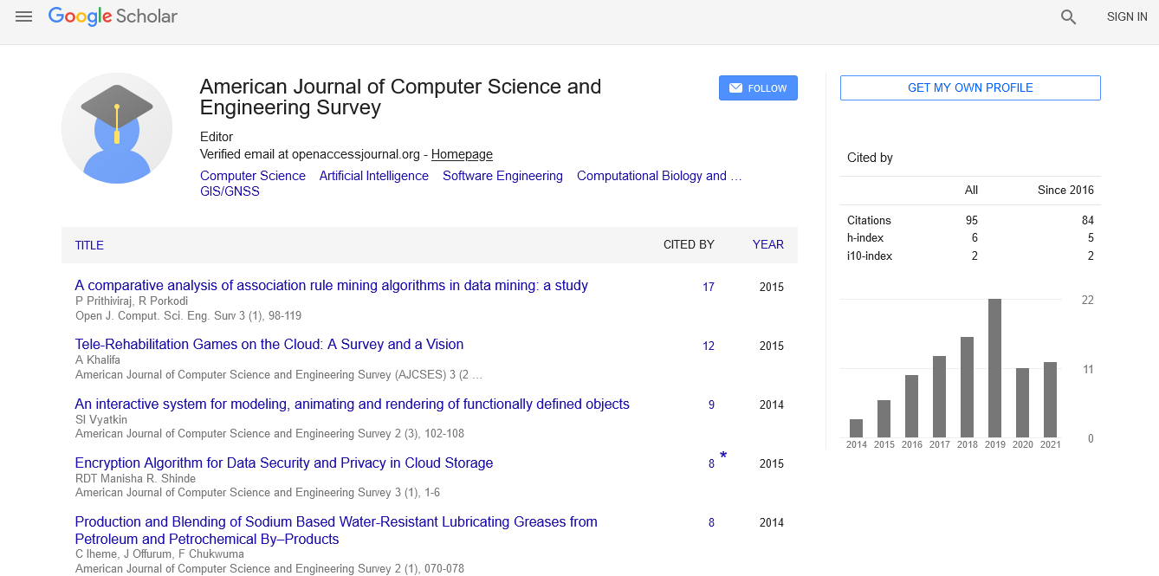This screenshot has height=576, width=1159.
Task: Sort articles by Title column header
Action: (x=89, y=245)
